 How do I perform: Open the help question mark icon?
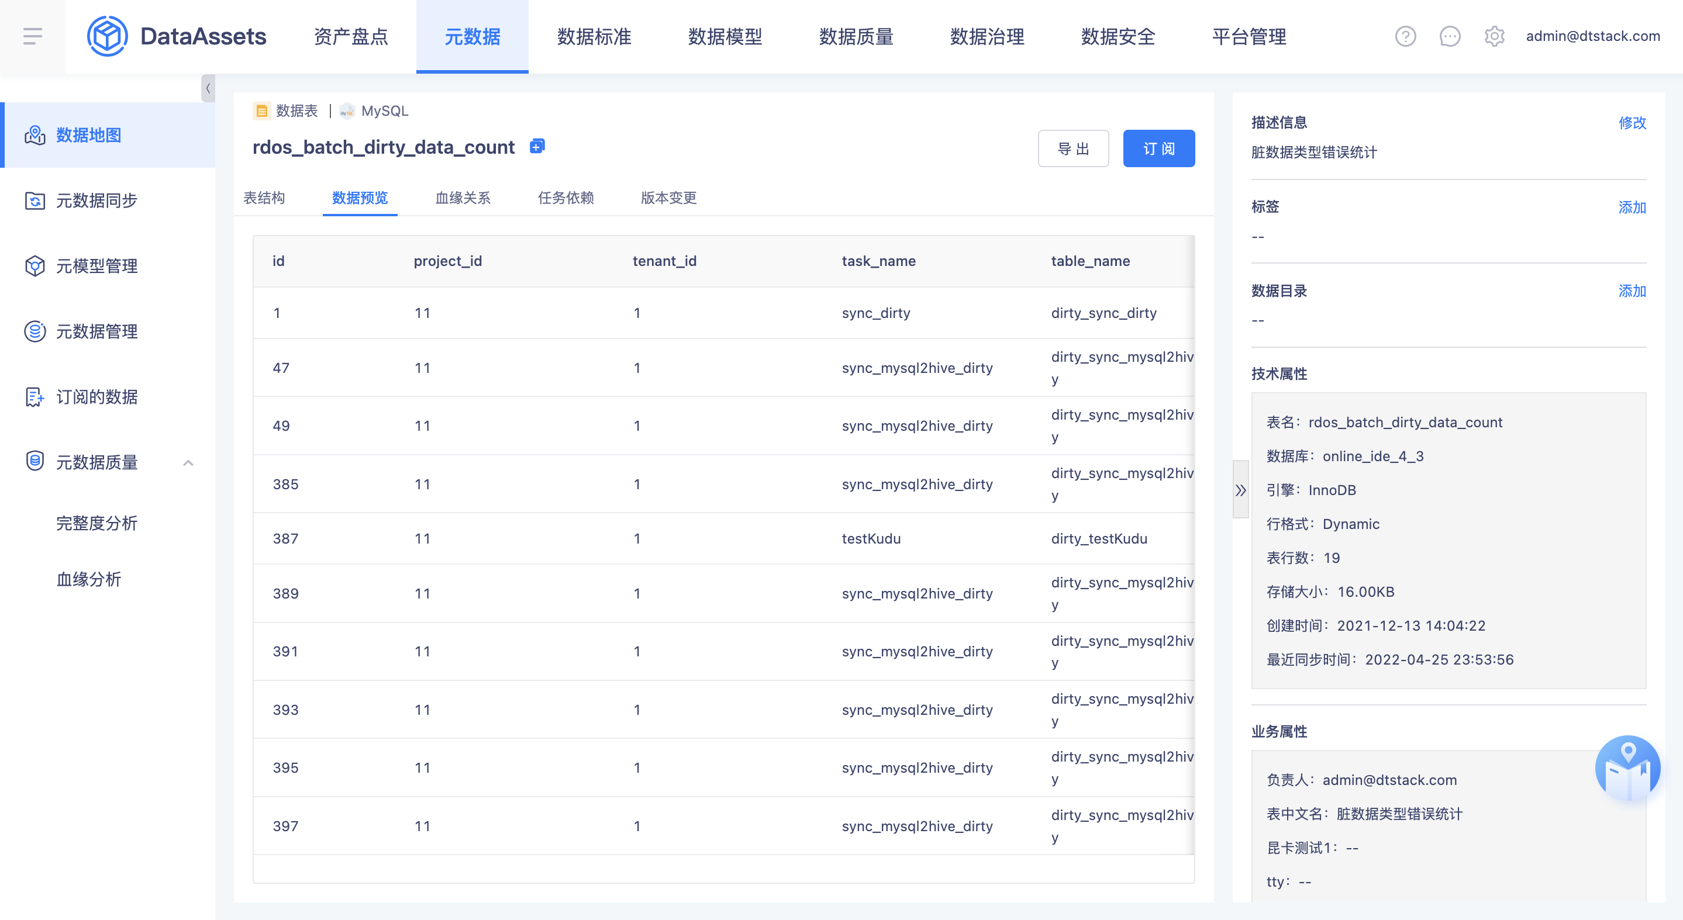[1405, 36]
